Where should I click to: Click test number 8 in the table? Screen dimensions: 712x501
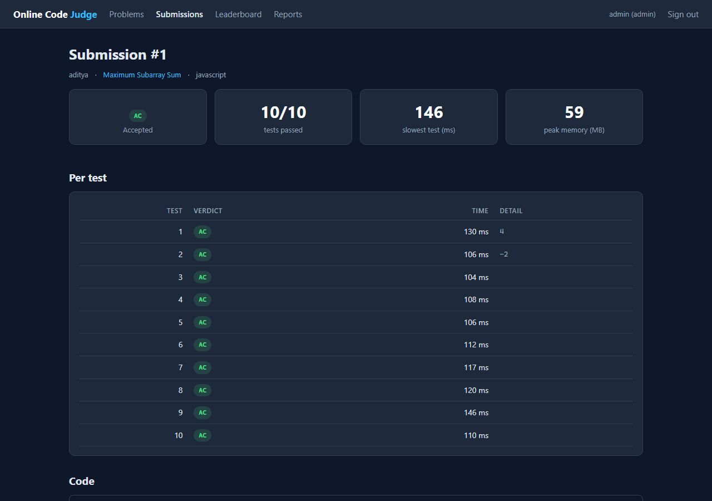pyautogui.click(x=180, y=390)
